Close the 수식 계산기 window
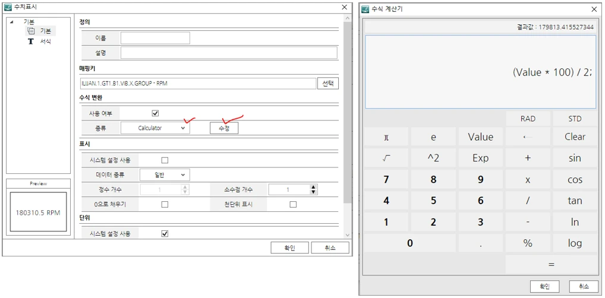 tap(594, 9)
